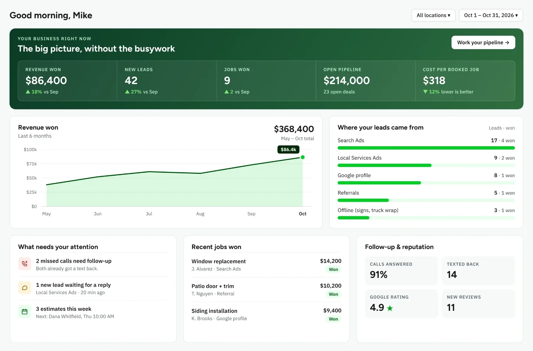Open '3 estimates this week' item
This screenshot has height=351, width=533.
[x=93, y=312]
